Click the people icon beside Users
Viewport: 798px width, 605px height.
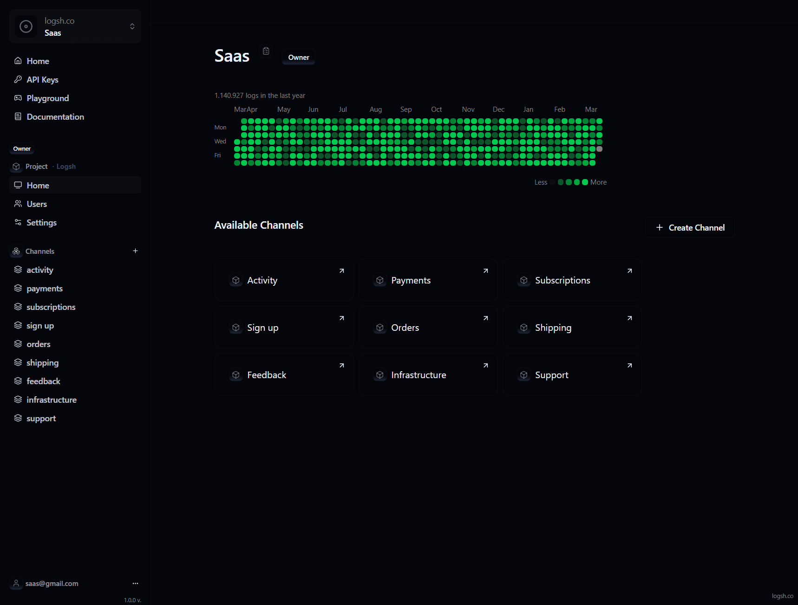pyautogui.click(x=18, y=204)
